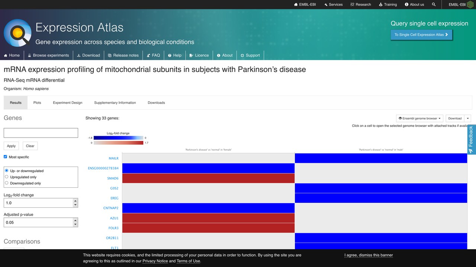Viewport: 476px width, 267px height.
Task: Switch to the Supplementary Information tab
Action: click(115, 103)
